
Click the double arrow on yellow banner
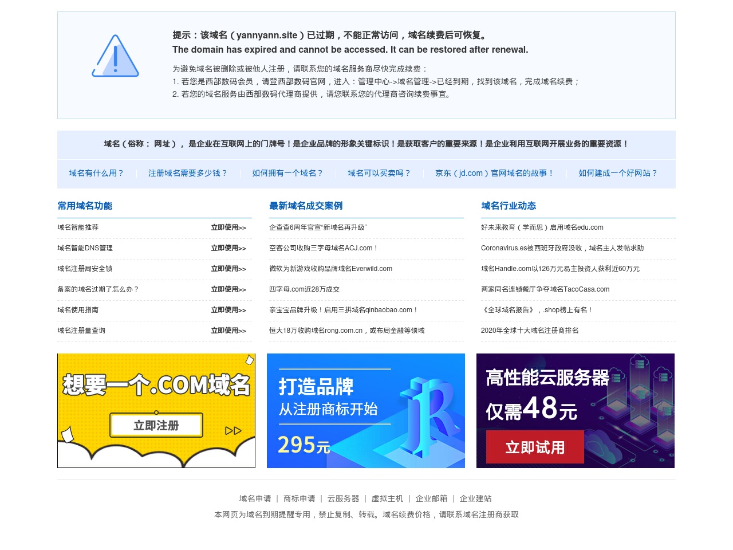tap(233, 431)
